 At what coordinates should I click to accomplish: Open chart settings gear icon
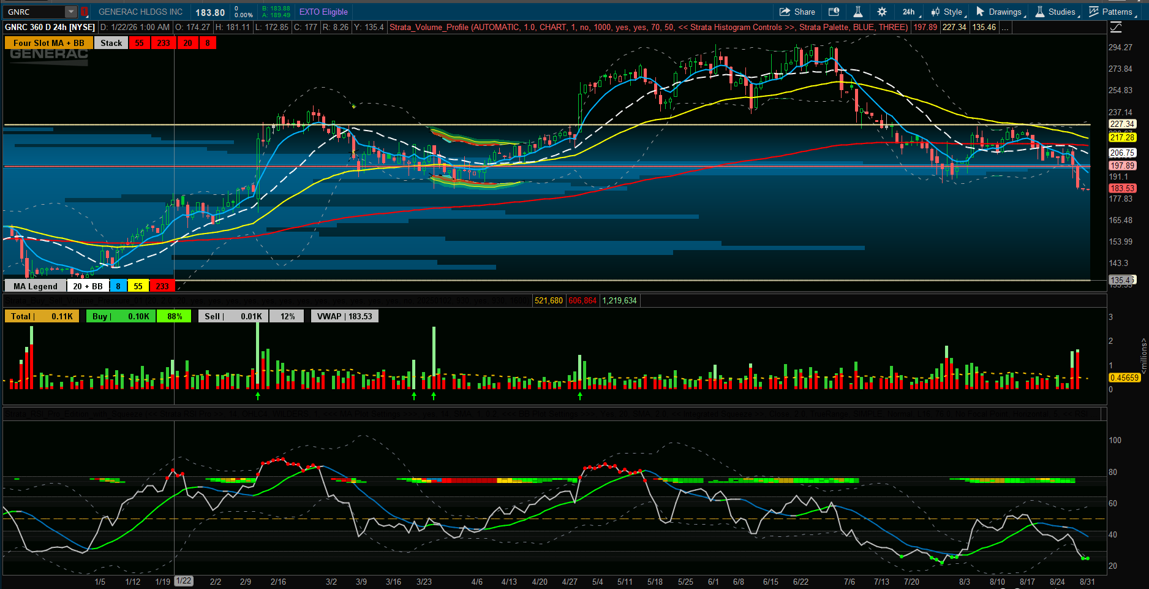pyautogui.click(x=882, y=12)
